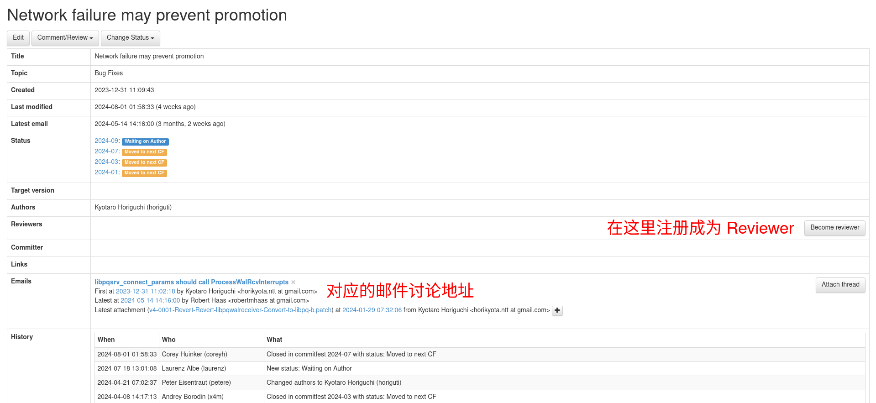Open latest email dated 2024-05-14 14:16:00
The image size is (876, 403).
tap(150, 301)
